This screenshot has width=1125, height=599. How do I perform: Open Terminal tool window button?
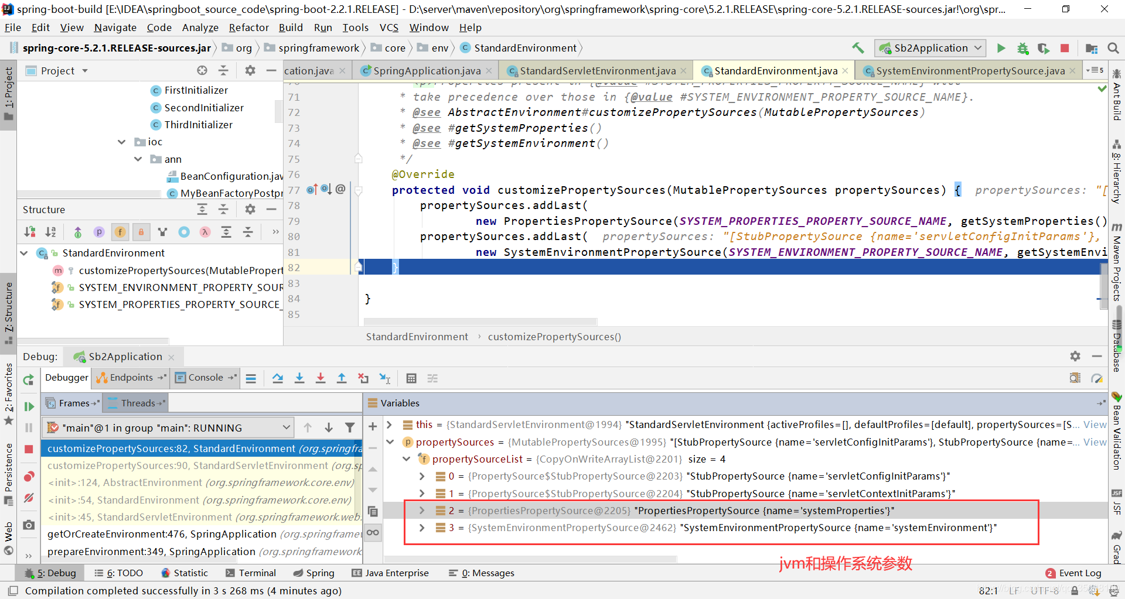pyautogui.click(x=251, y=573)
